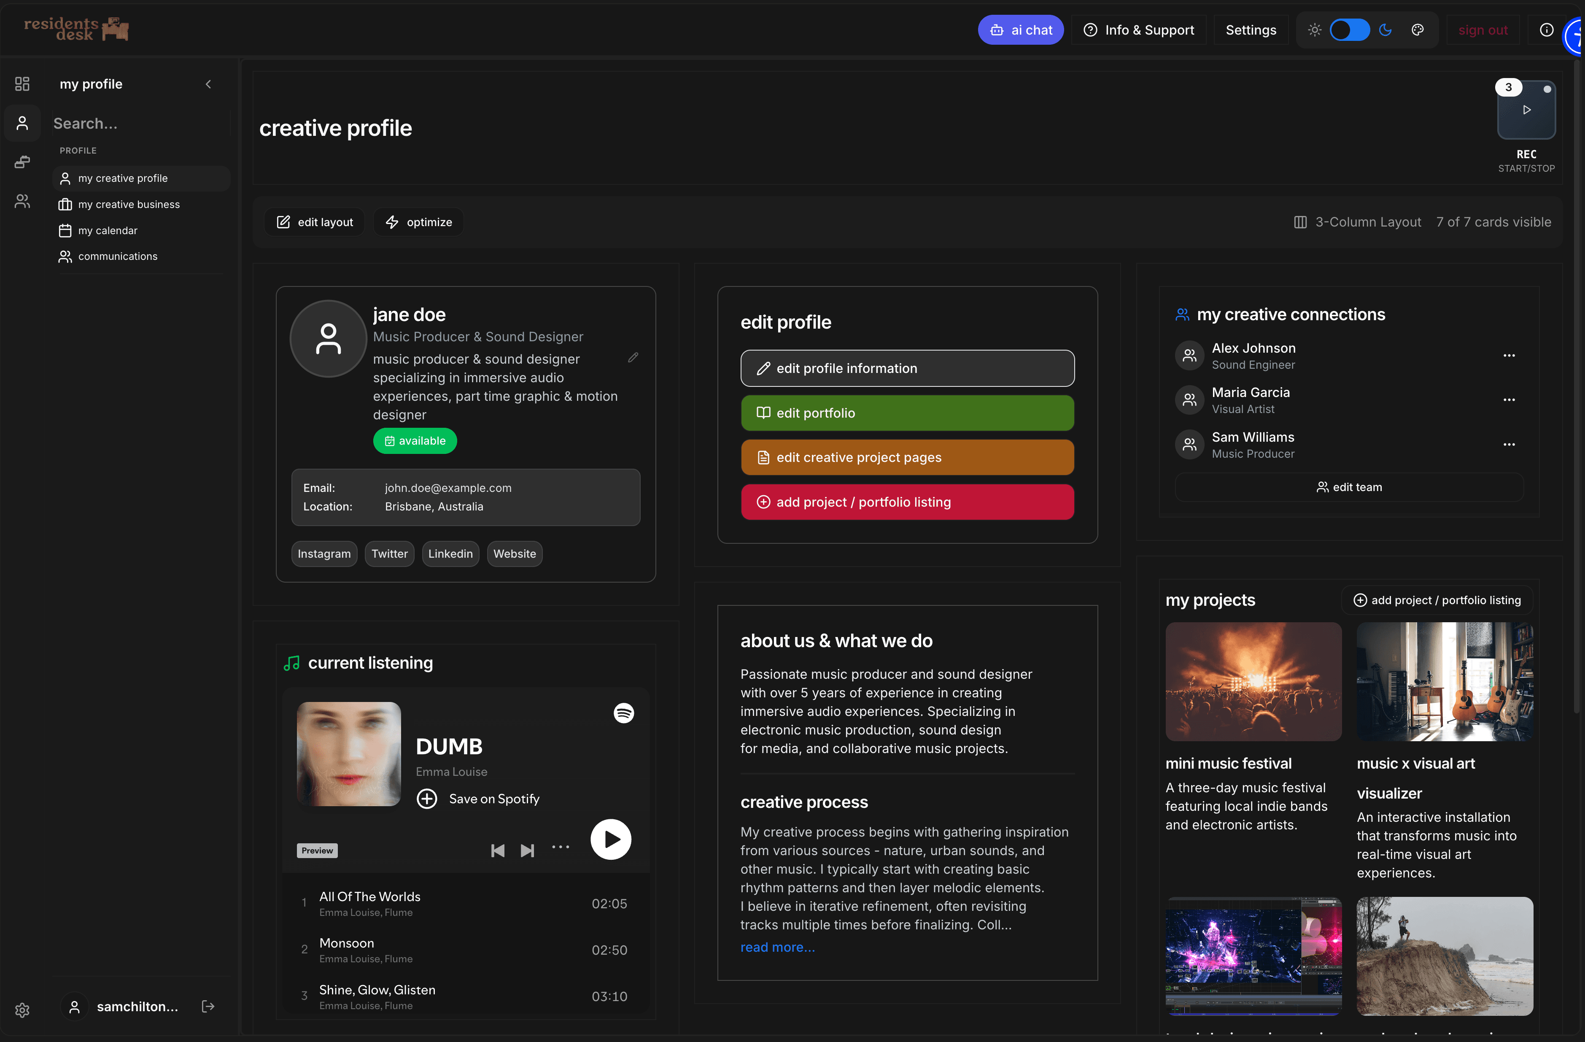Start recording with the REC play button

(1526, 110)
